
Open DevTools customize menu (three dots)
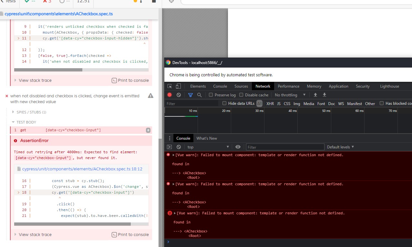point(170,138)
